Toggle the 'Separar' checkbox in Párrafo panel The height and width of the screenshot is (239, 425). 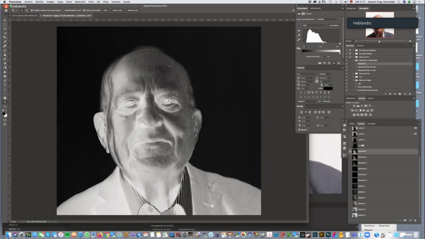pos(299,130)
